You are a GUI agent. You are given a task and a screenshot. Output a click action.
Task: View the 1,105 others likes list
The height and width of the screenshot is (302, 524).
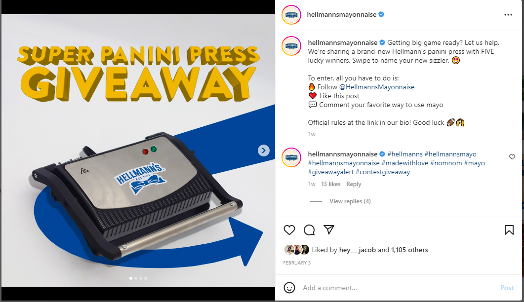(409, 250)
